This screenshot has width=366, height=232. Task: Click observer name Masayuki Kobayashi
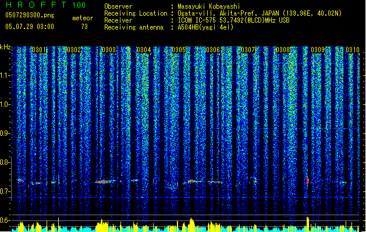(x=208, y=6)
